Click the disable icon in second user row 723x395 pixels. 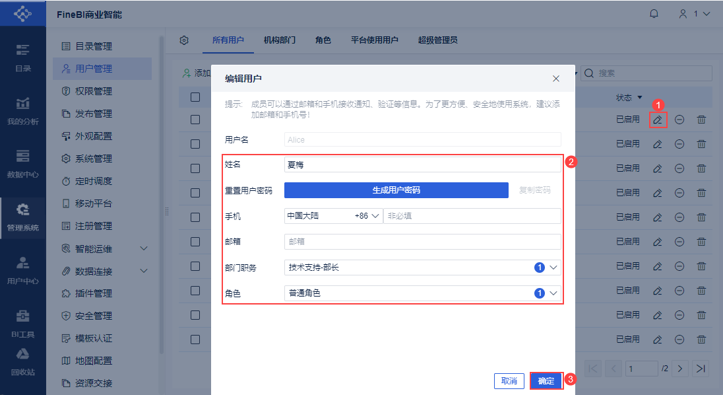[x=679, y=144]
